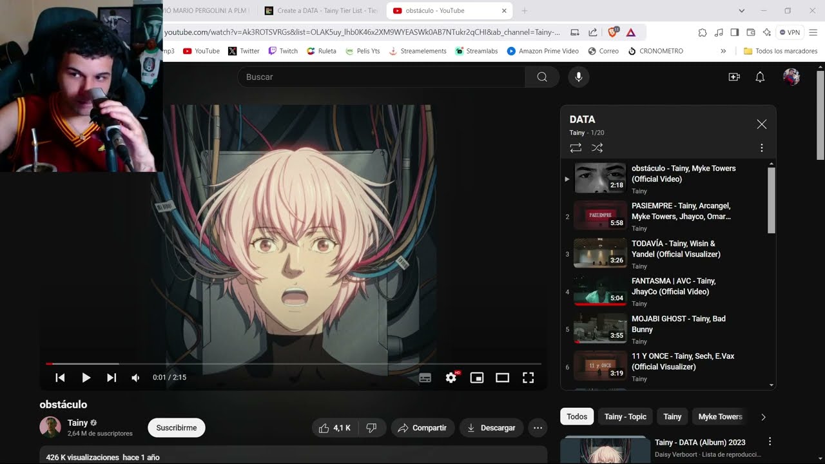The width and height of the screenshot is (825, 464).
Task: Open the Tainy channel avatar
Action: [x=50, y=427]
